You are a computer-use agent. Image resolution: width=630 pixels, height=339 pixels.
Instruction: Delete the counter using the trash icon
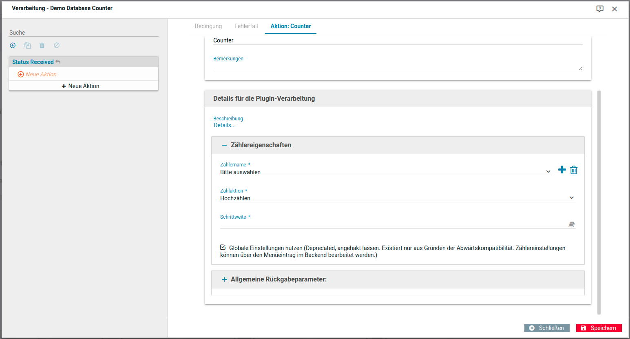(574, 170)
